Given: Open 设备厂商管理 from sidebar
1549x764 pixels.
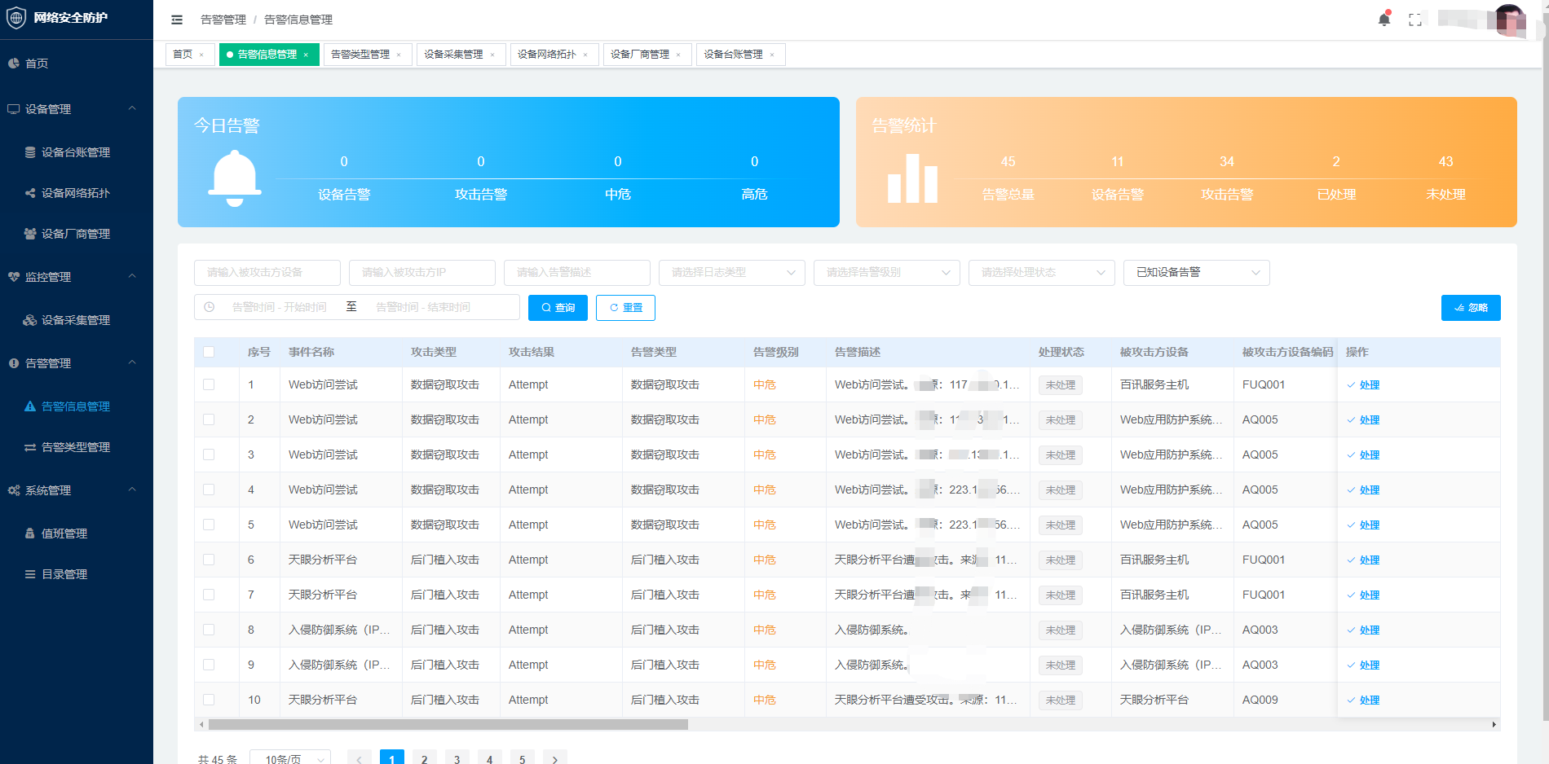Looking at the screenshot, I should 76,234.
